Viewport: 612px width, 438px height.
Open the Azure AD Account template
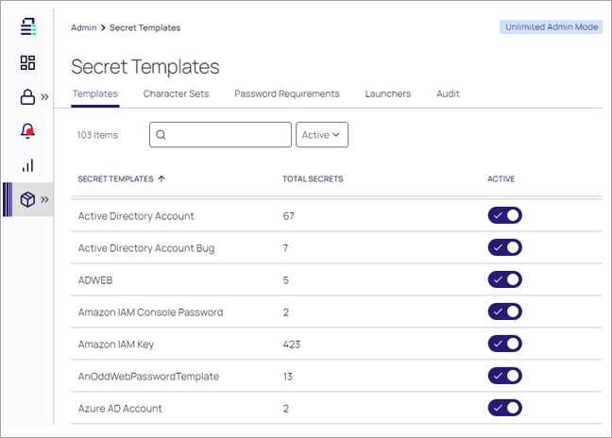[x=120, y=409]
